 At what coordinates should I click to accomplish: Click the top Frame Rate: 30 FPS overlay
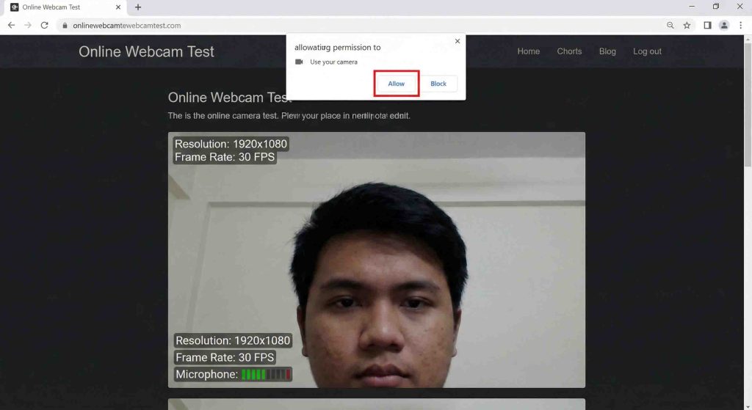pos(225,157)
